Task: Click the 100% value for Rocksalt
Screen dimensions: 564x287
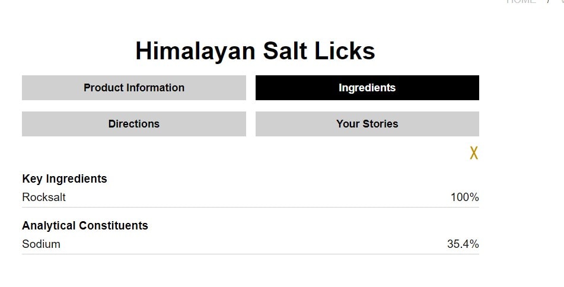Action: tap(464, 197)
